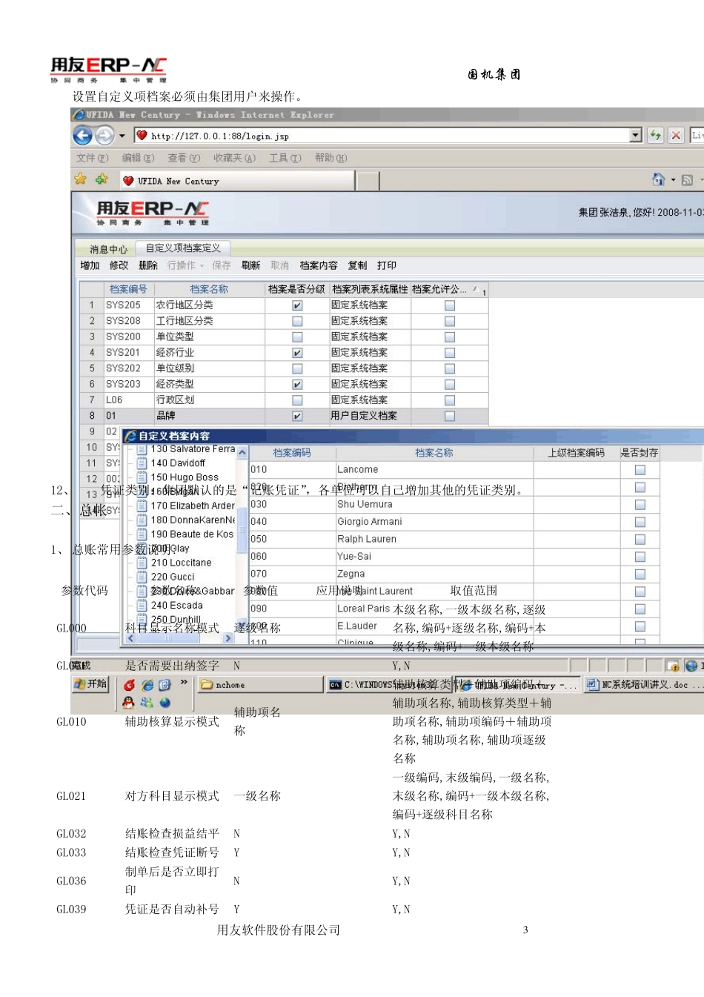Check 是否封存 for 060 Yue-Sai

click(x=640, y=557)
